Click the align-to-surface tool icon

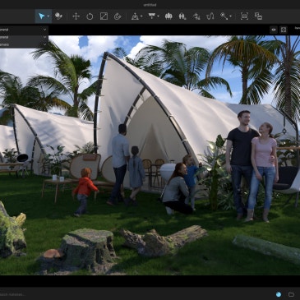152,16
